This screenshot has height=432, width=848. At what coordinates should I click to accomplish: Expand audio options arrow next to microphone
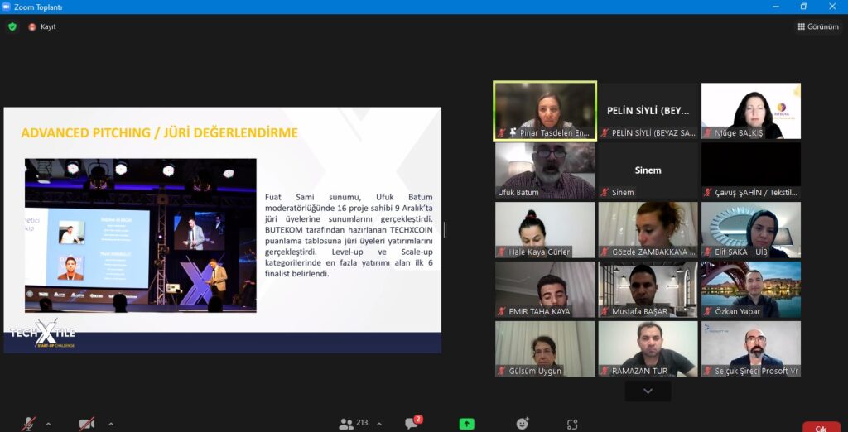[x=48, y=424]
